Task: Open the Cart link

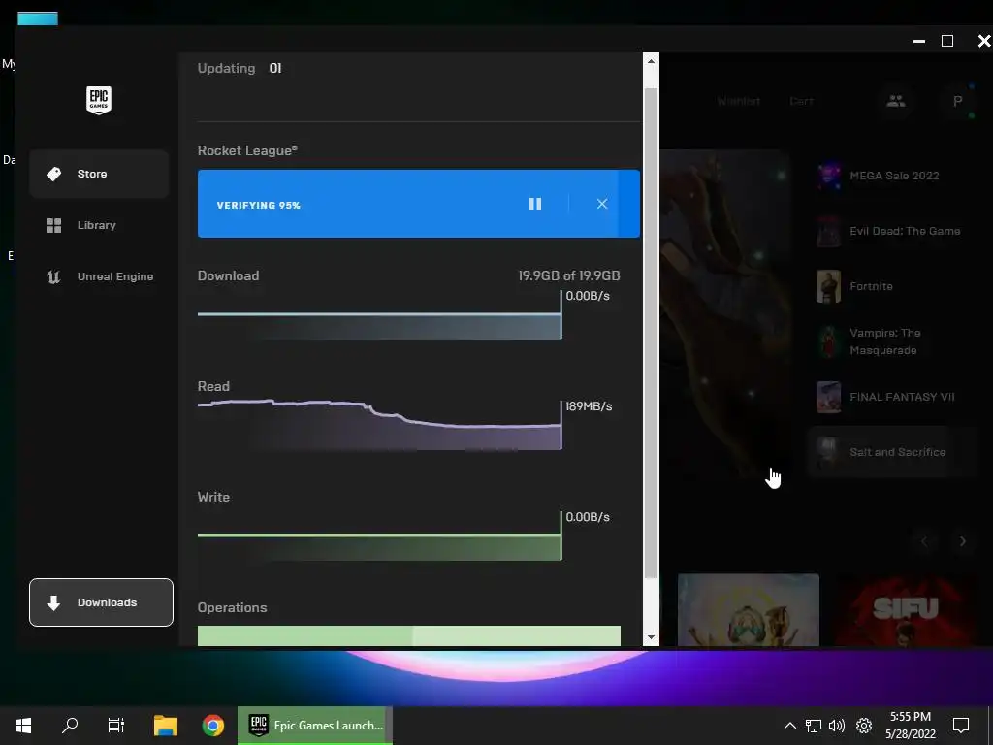Action: pyautogui.click(x=801, y=101)
